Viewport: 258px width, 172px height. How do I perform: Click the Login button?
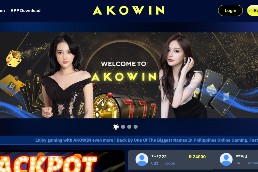230,11
